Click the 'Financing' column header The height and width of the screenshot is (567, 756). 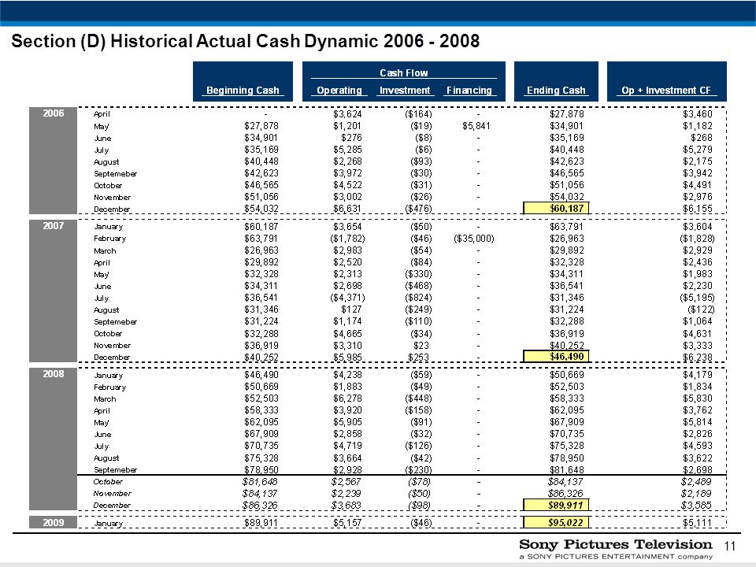coord(469,90)
